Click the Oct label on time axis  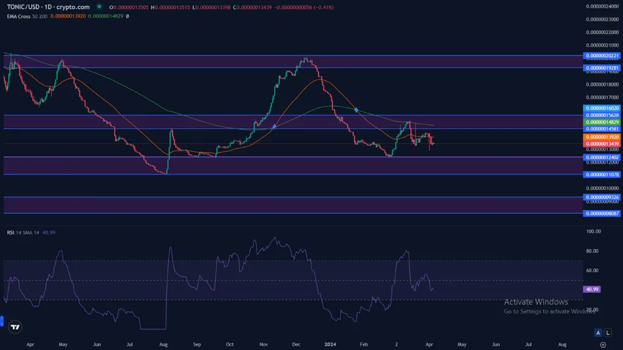point(229,345)
